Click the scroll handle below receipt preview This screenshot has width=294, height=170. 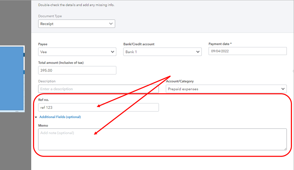tap(16, 111)
